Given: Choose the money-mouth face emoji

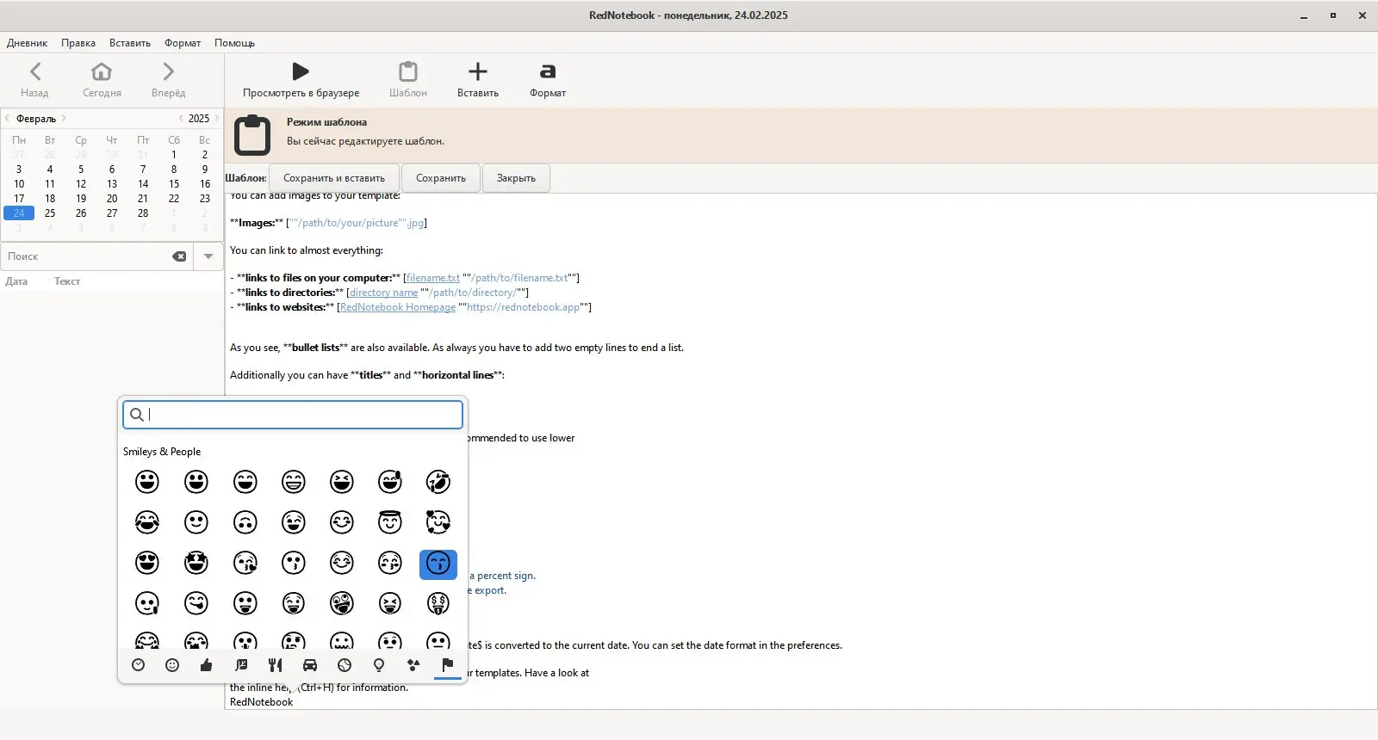Looking at the screenshot, I should tap(438, 603).
